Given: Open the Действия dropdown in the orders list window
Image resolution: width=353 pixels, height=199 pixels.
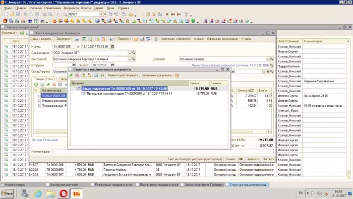Looking at the screenshot, I should click(x=9, y=33).
